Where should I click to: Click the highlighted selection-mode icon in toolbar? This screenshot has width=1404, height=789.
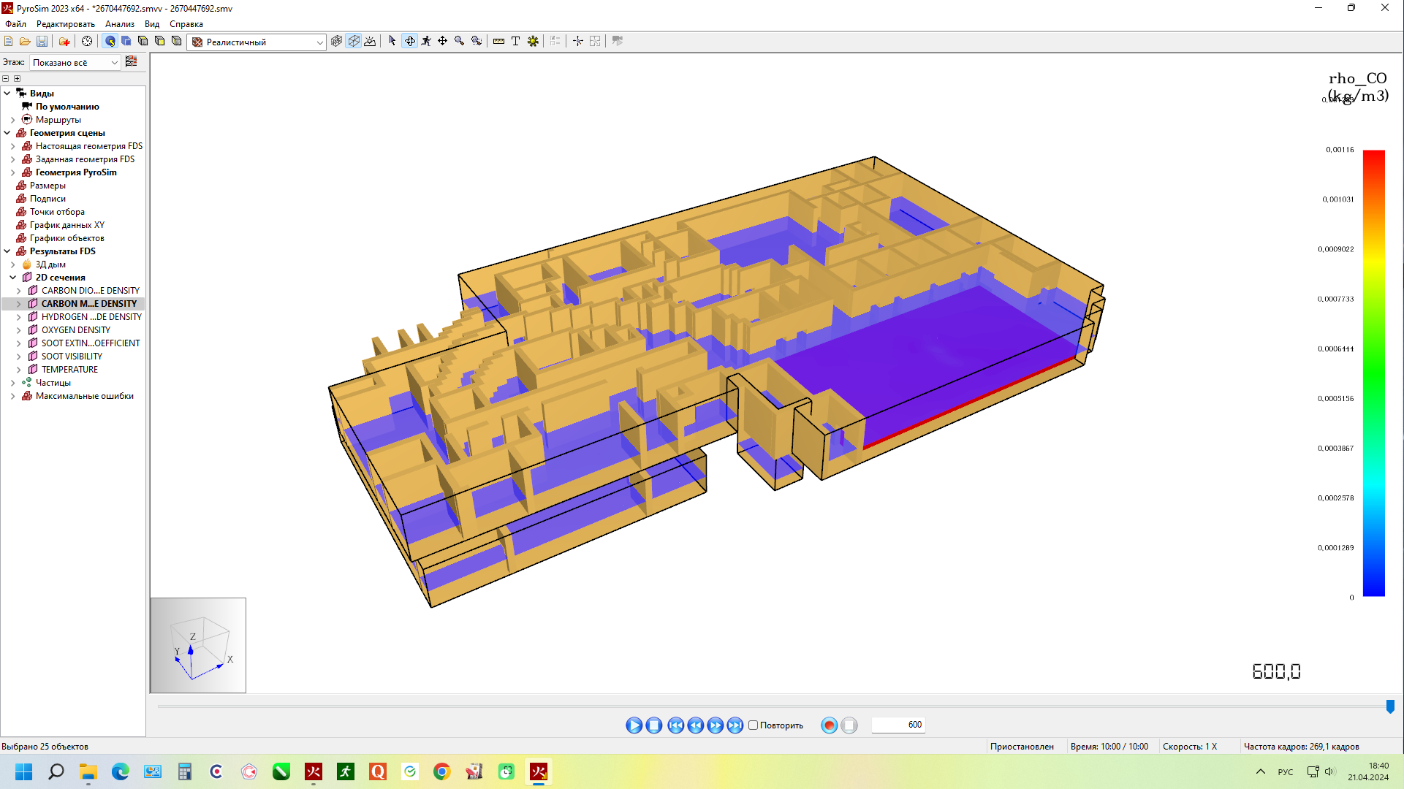(x=110, y=42)
